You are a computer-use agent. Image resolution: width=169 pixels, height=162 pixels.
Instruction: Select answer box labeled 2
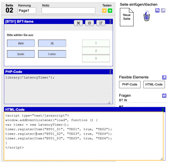click(96, 51)
